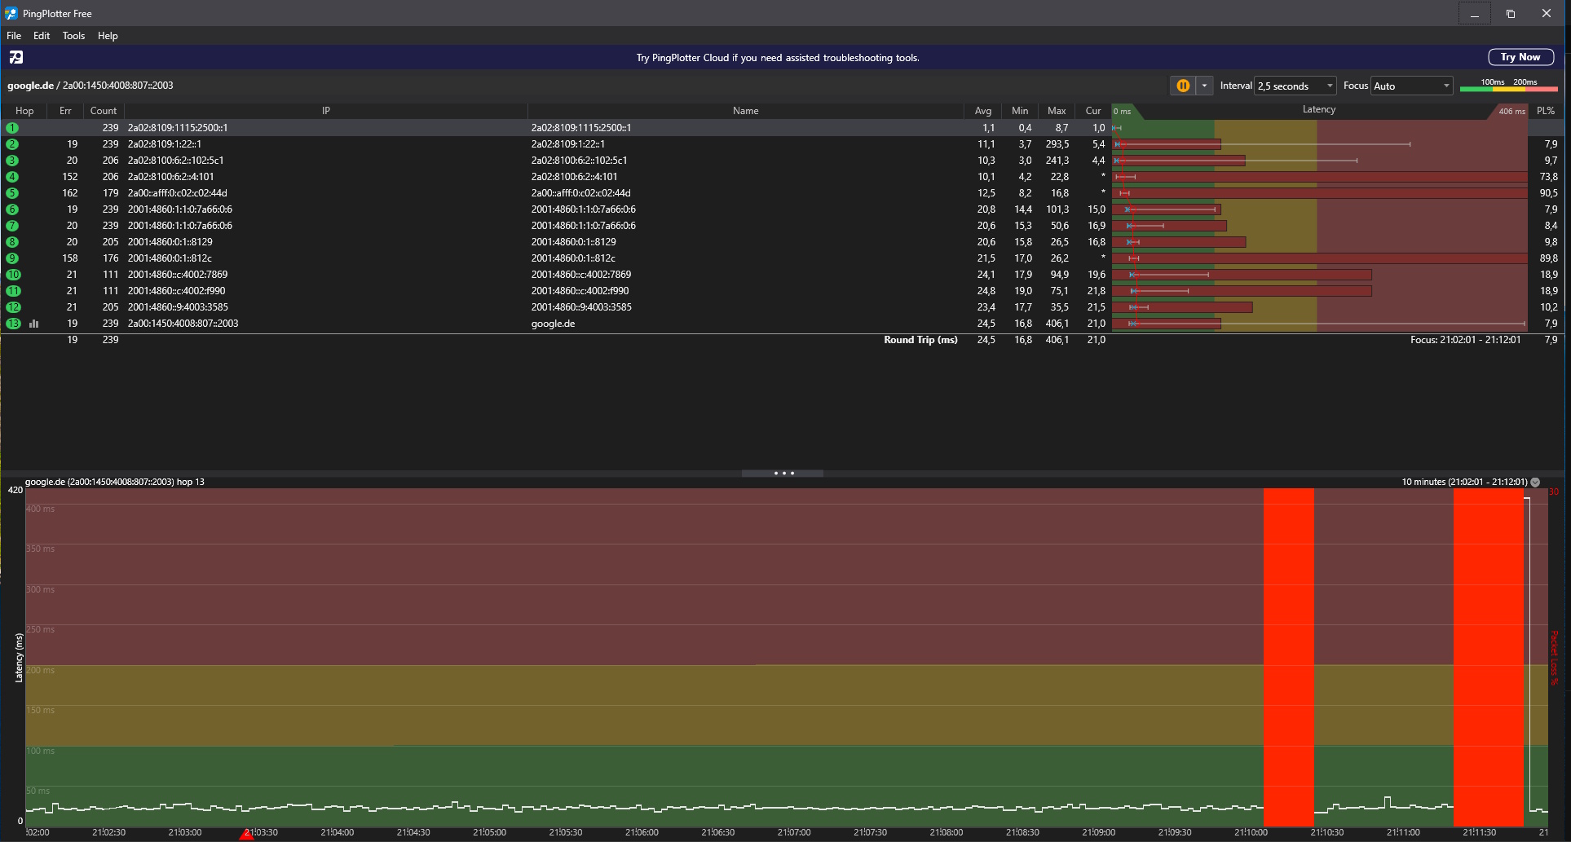Click the Hop column header
The width and height of the screenshot is (1571, 842).
pyautogui.click(x=24, y=111)
